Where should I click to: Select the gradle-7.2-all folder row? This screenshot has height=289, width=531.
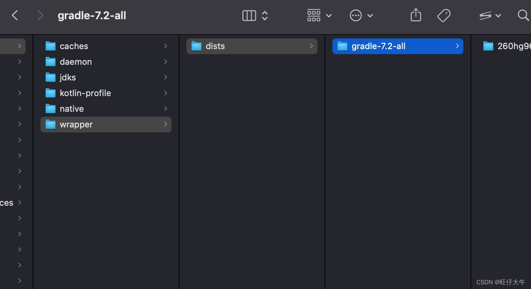coord(398,46)
